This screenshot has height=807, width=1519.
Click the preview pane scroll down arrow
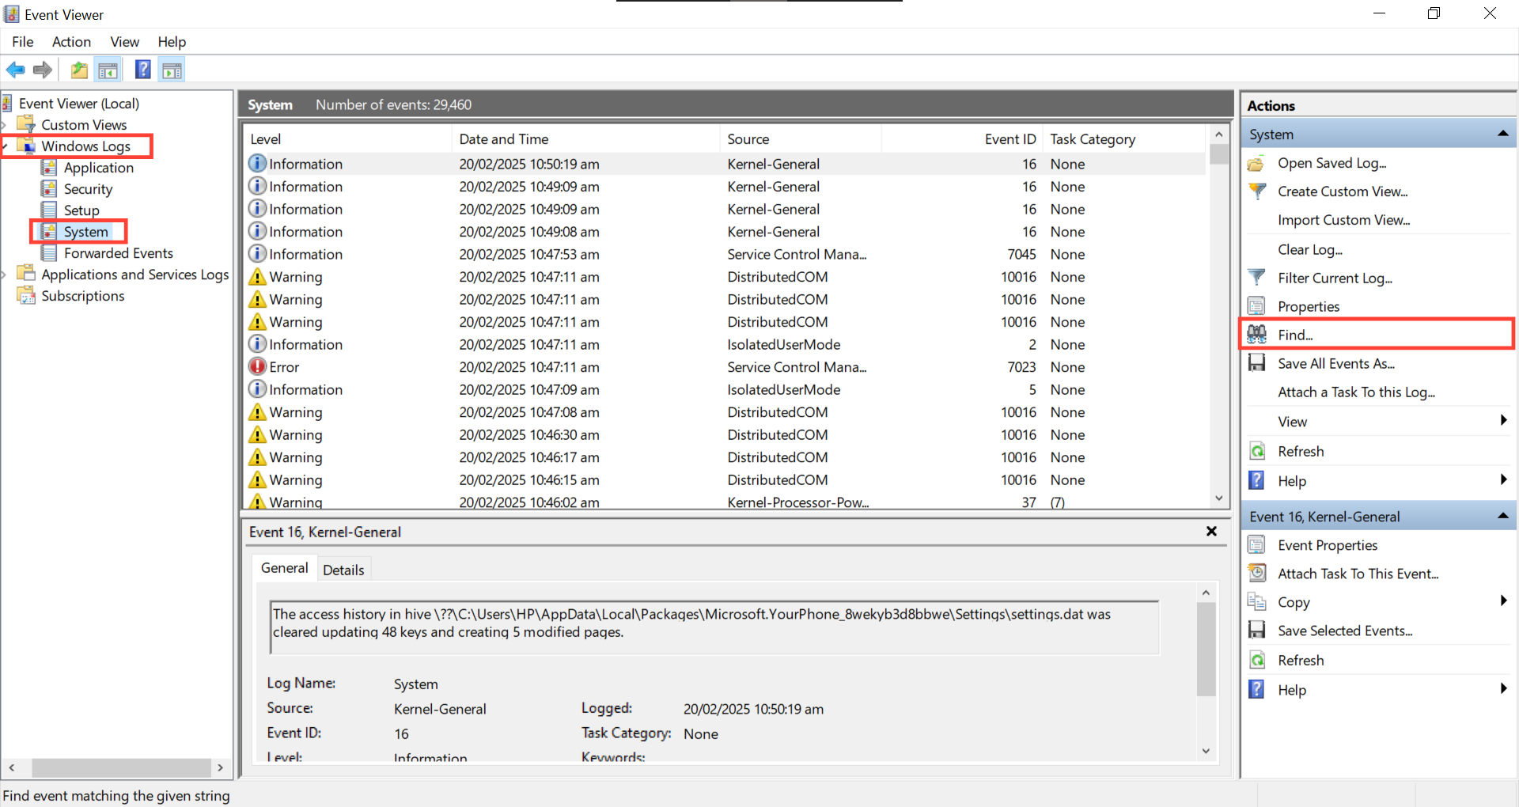click(1206, 752)
